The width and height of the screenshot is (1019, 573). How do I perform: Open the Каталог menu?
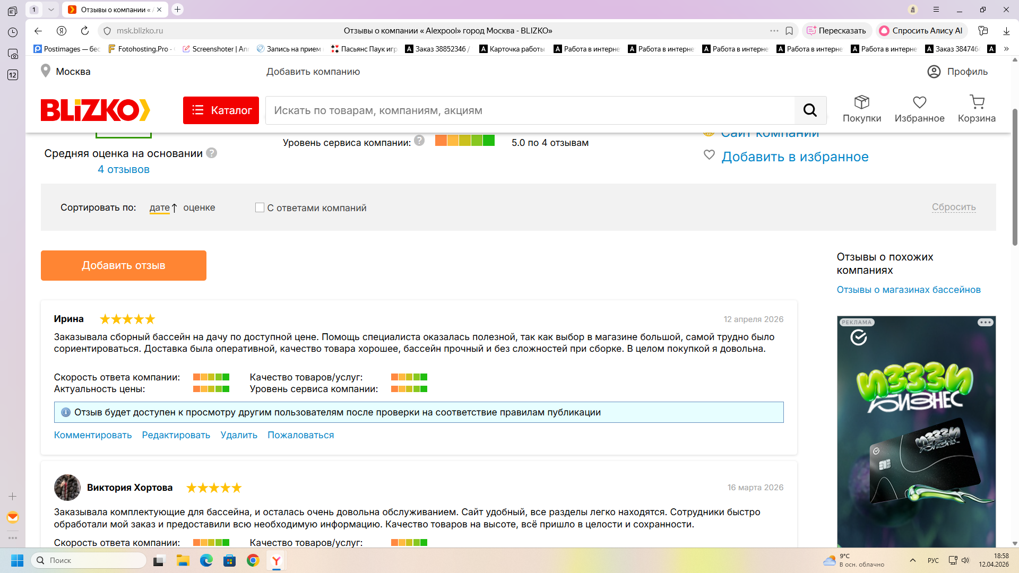pos(221,110)
